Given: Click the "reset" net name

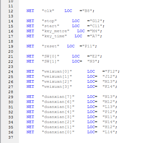Looking at the screenshot, I should coord(51,46).
